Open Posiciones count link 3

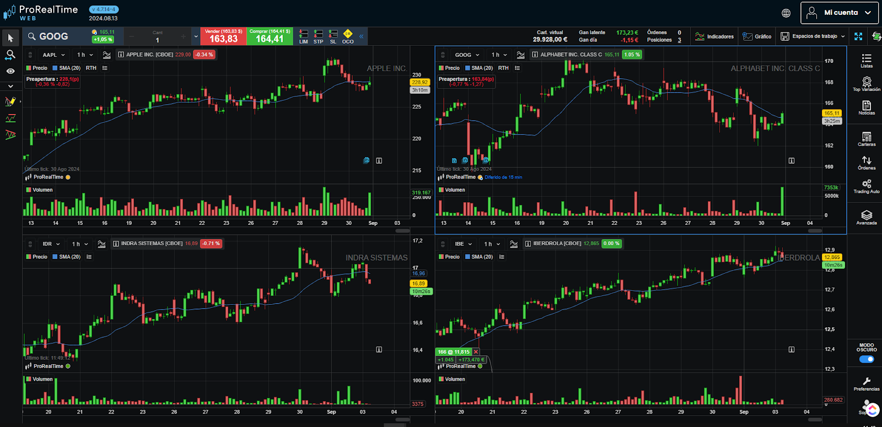coord(679,40)
